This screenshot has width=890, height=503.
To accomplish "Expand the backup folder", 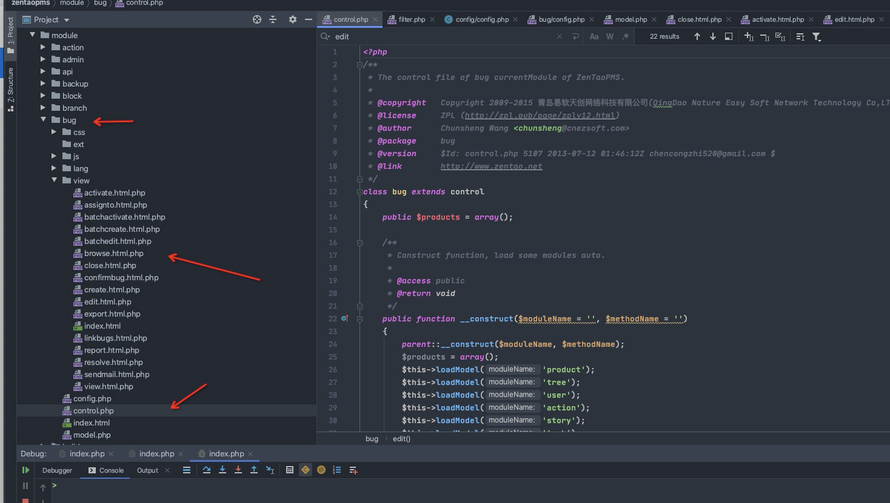I will (43, 84).
